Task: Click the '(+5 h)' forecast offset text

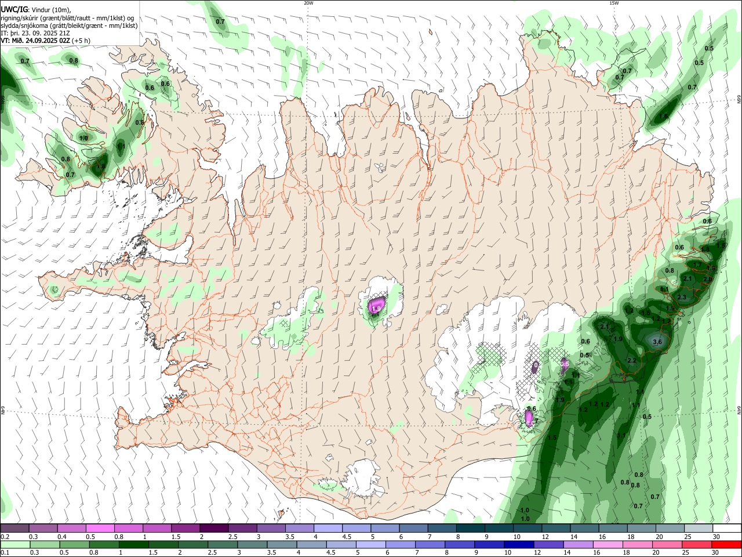Action: tap(82, 41)
